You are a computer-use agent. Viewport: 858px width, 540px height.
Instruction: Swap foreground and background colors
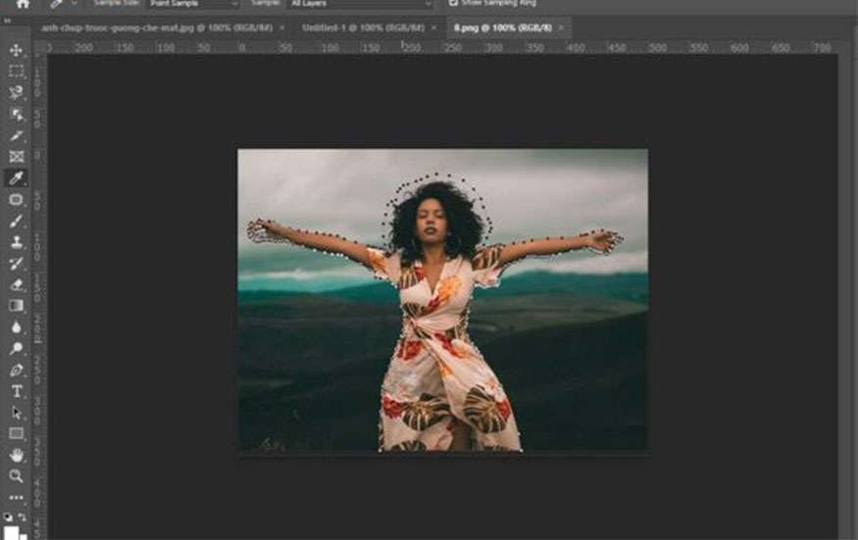coord(23,516)
